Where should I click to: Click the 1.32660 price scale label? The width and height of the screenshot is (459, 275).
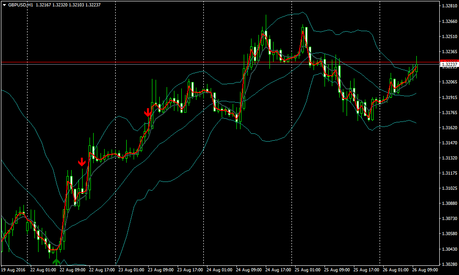point(448,22)
